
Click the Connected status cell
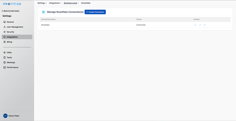141,25
